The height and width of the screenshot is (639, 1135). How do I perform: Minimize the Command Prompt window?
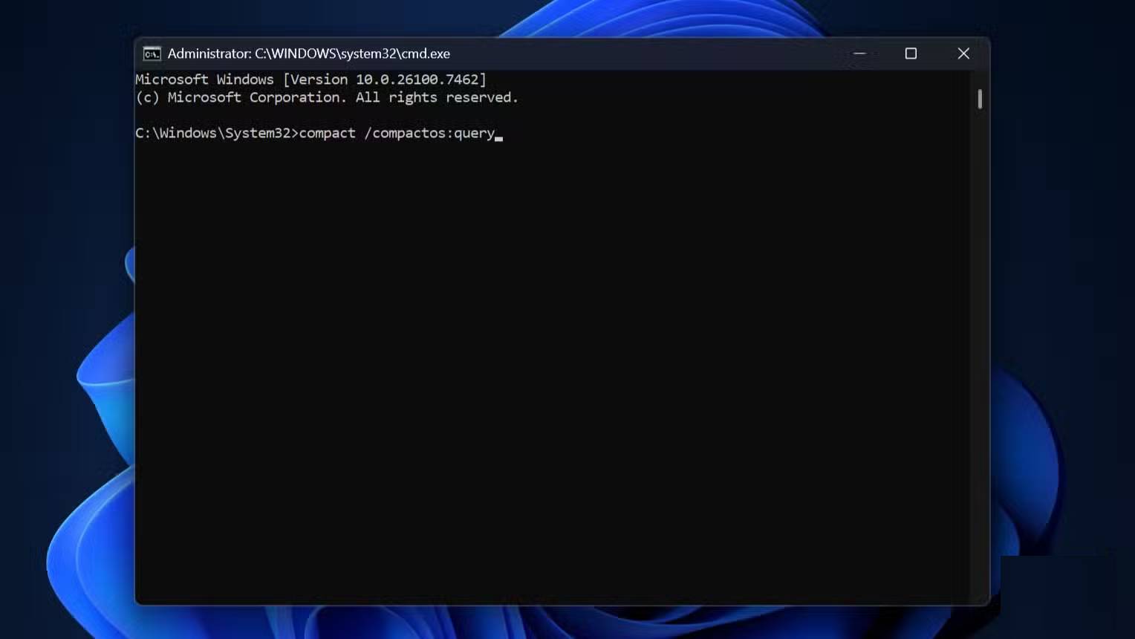tap(859, 53)
